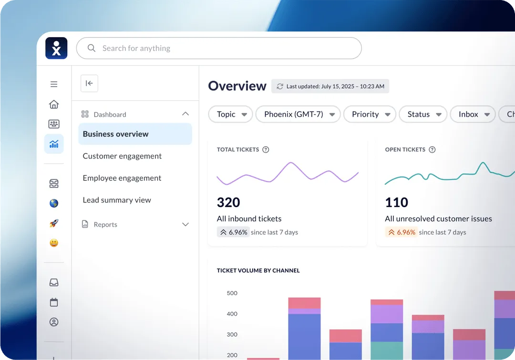Click the Reports section label
The height and width of the screenshot is (360, 515).
tap(105, 225)
